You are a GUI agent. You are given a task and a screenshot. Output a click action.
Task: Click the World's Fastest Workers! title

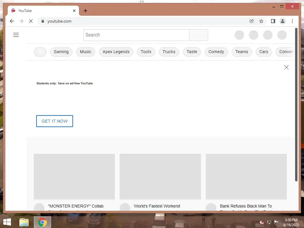pos(157,206)
